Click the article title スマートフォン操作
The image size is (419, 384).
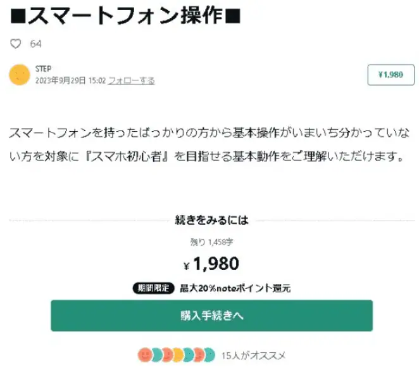[126, 15]
